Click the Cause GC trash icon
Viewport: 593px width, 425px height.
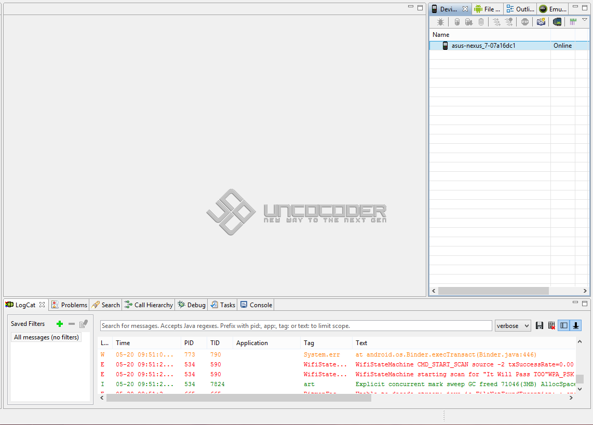point(481,22)
